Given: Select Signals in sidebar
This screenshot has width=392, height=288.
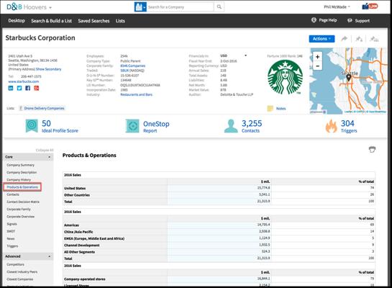Looking at the screenshot, I should click(12, 224).
